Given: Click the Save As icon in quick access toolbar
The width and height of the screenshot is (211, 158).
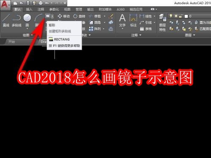Looking at the screenshot, I should point(34,3).
